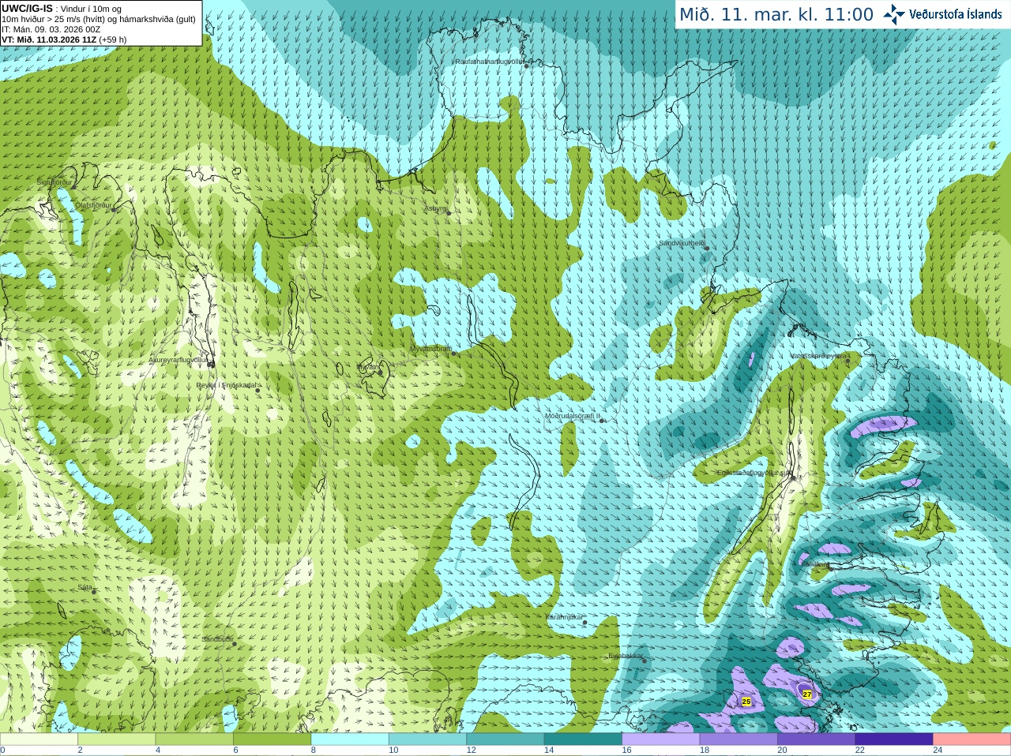Click the 12–14 m/s teal legend swatch
The height and width of the screenshot is (756, 1011).
(x=505, y=739)
